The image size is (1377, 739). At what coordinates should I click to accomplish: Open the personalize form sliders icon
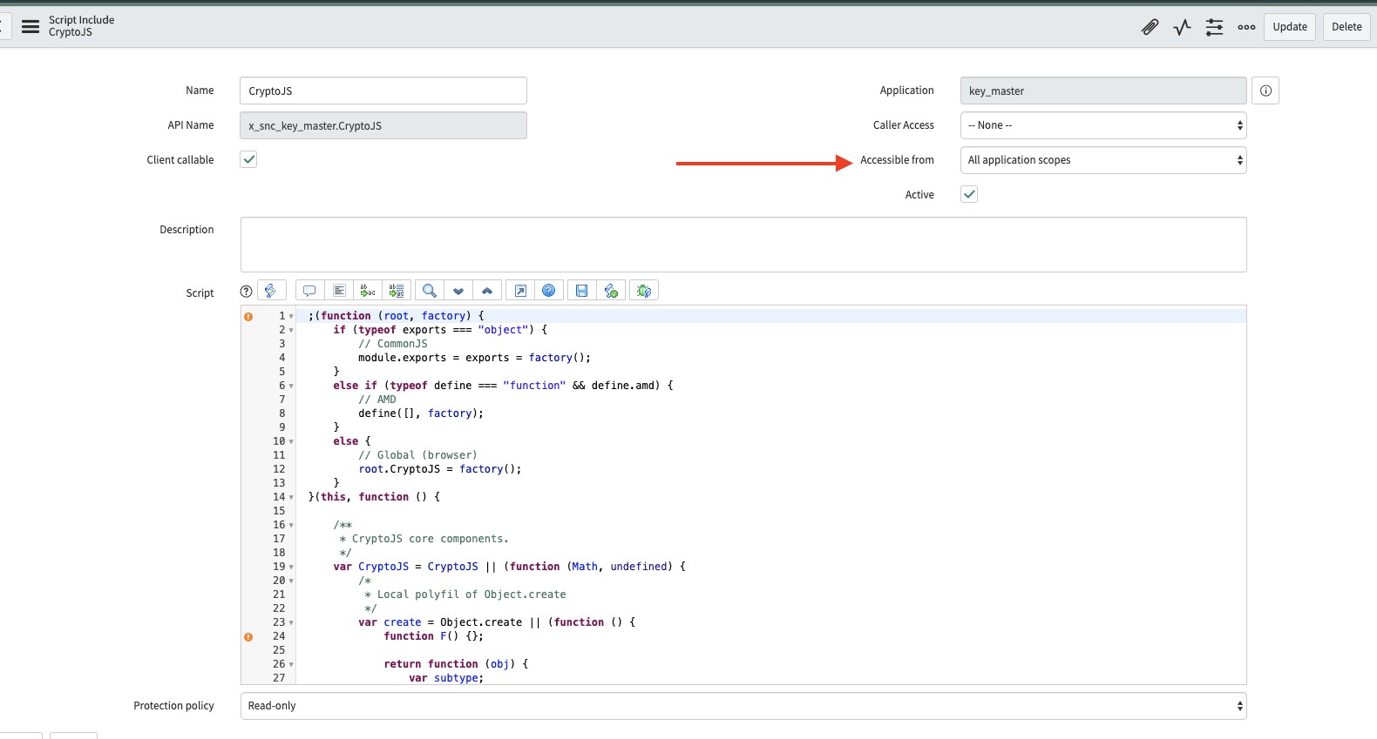(x=1214, y=27)
